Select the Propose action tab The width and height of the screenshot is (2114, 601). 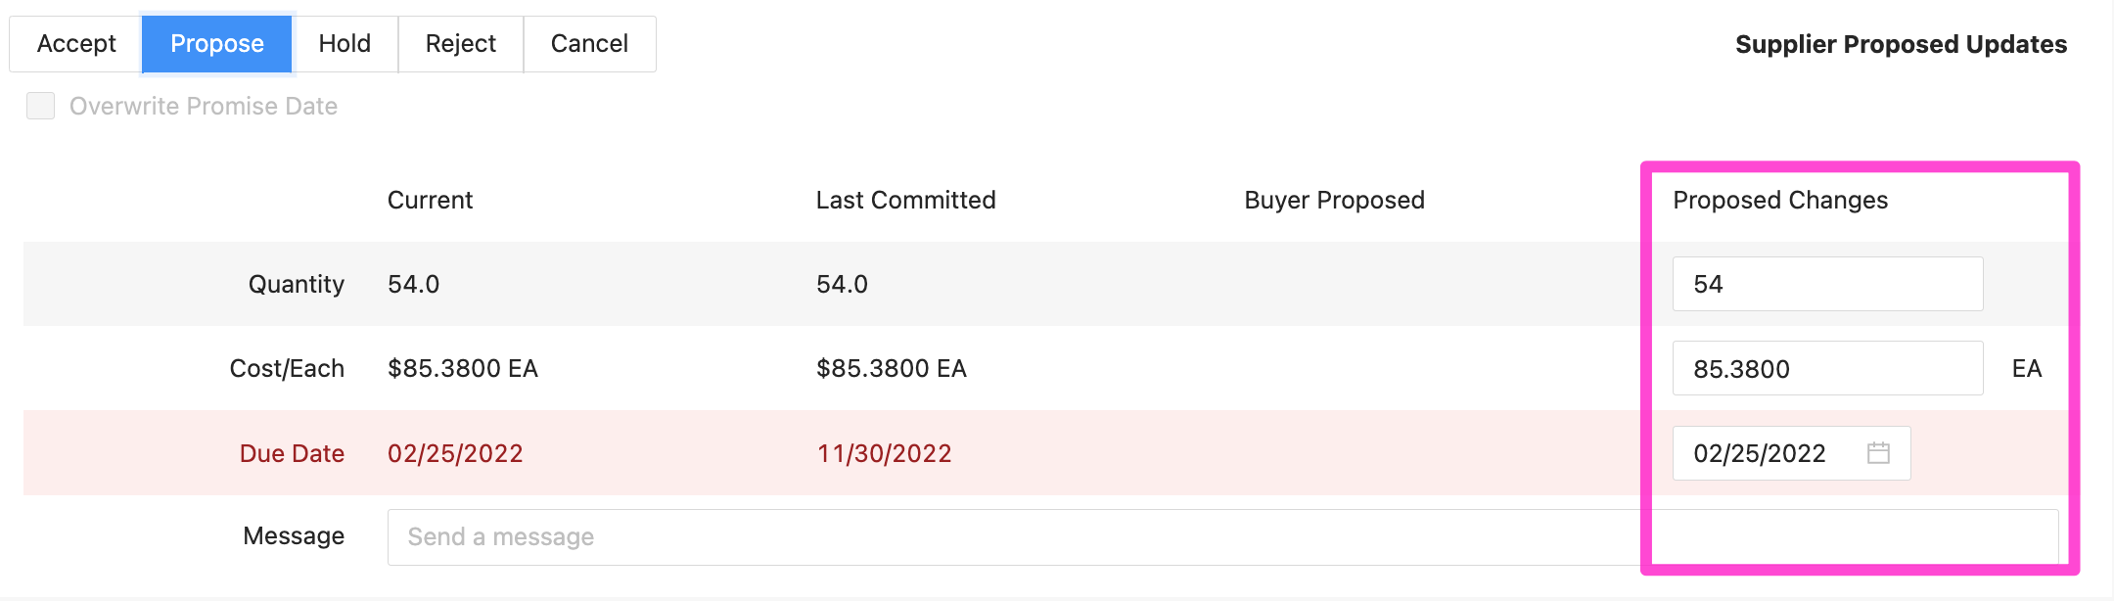click(x=217, y=44)
